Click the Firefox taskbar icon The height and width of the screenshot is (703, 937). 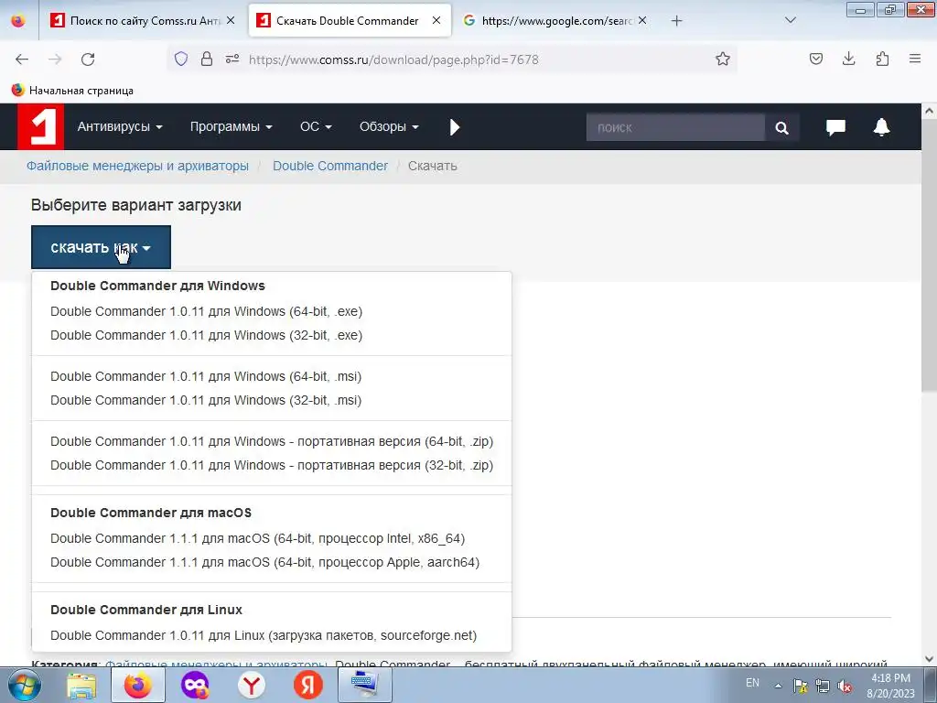click(x=138, y=685)
